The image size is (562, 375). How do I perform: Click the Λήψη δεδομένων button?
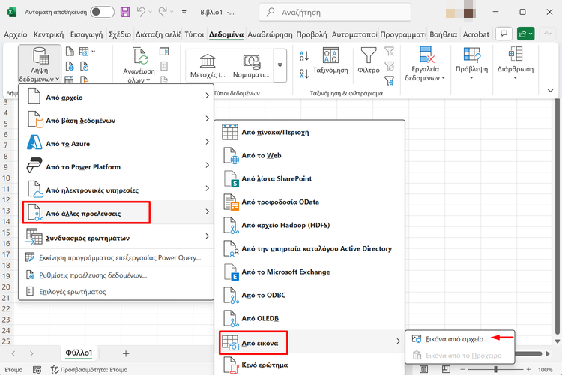40,64
